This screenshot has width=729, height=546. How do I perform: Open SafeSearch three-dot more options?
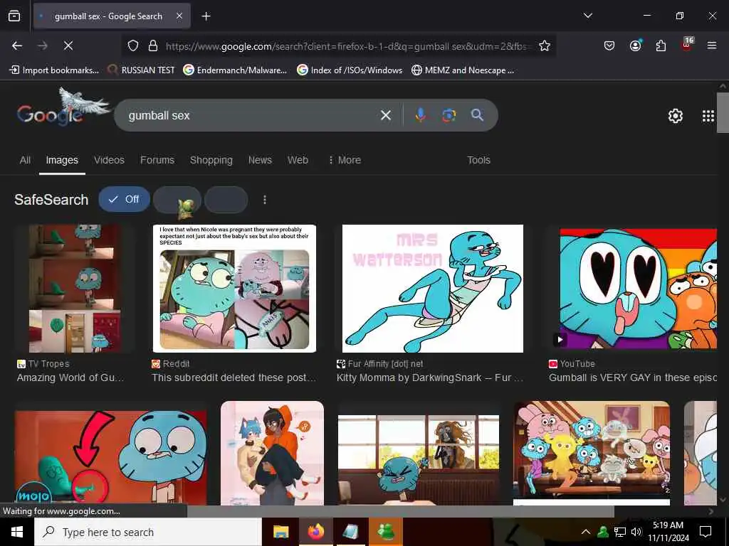tap(265, 200)
